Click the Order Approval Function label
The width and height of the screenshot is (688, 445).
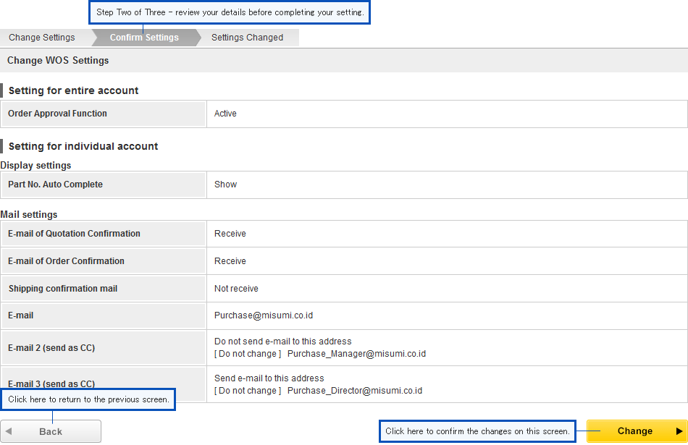(57, 114)
